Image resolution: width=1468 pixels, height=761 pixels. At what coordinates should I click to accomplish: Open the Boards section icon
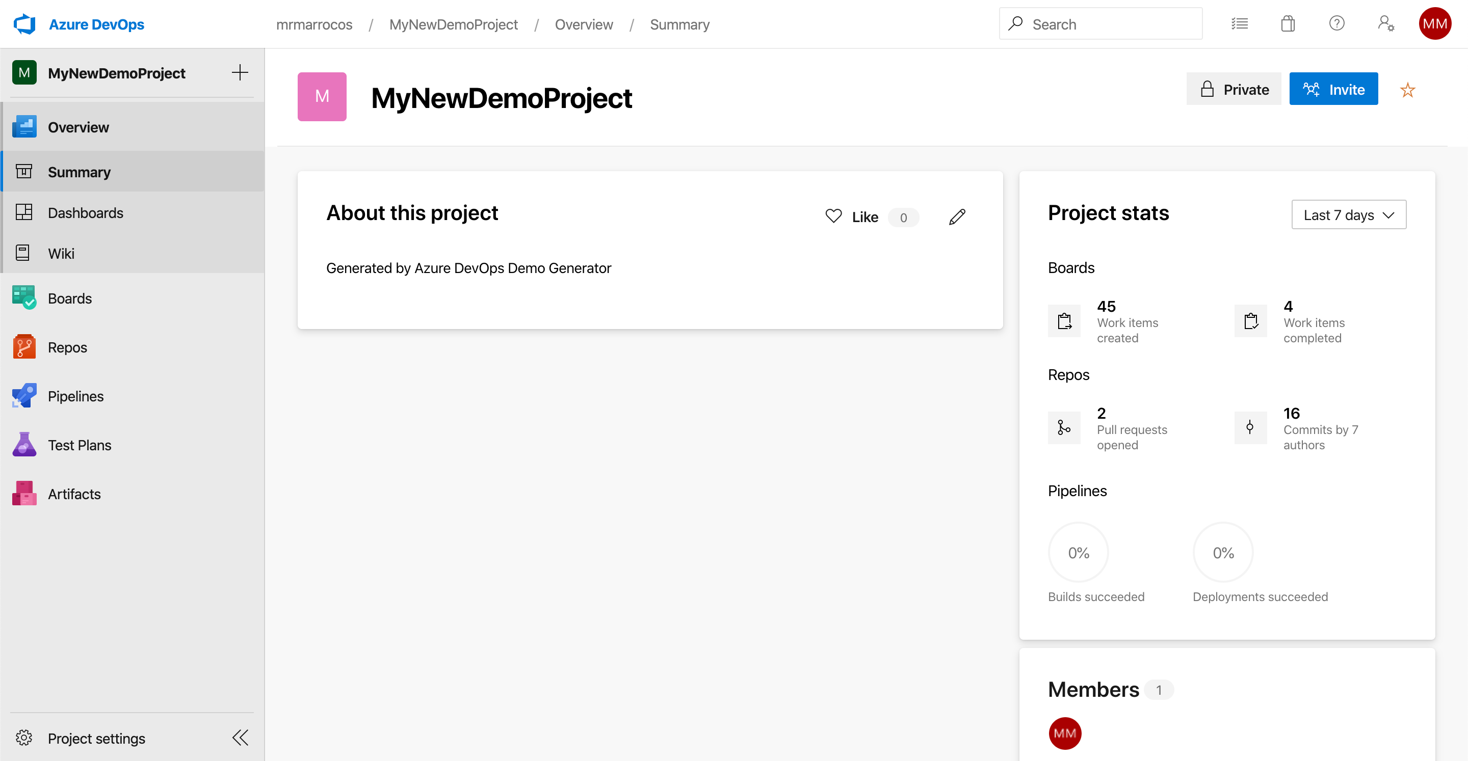pos(24,298)
